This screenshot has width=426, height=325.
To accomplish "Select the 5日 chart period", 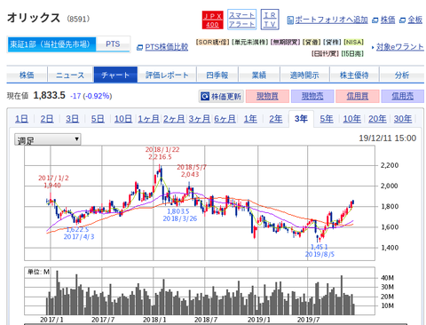I will [x=98, y=119].
